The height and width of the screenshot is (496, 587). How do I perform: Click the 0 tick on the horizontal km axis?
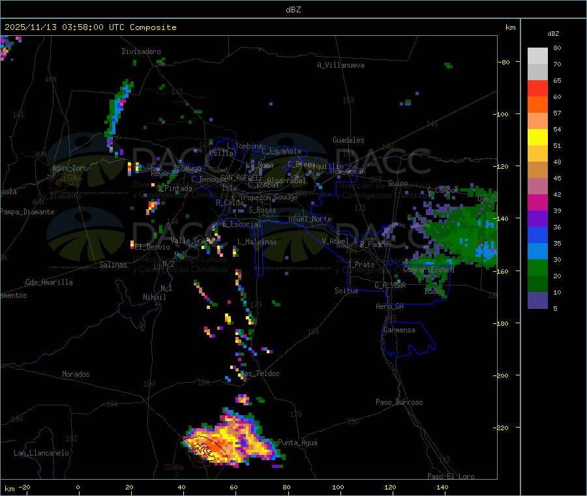pos(78,487)
